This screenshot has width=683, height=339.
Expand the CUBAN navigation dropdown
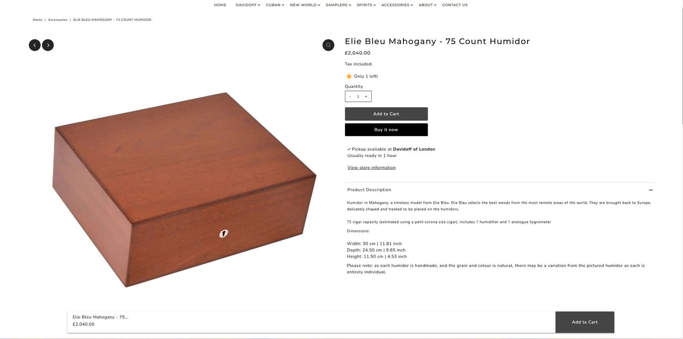(274, 5)
